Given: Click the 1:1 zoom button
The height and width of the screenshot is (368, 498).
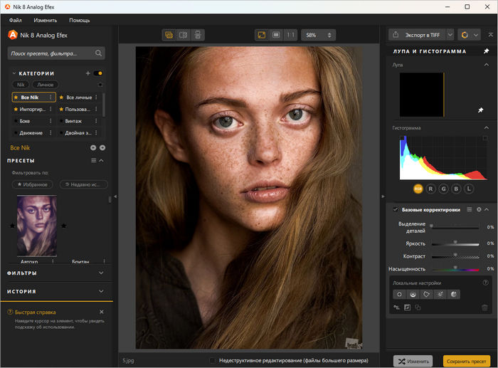Looking at the screenshot, I should pos(290,34).
